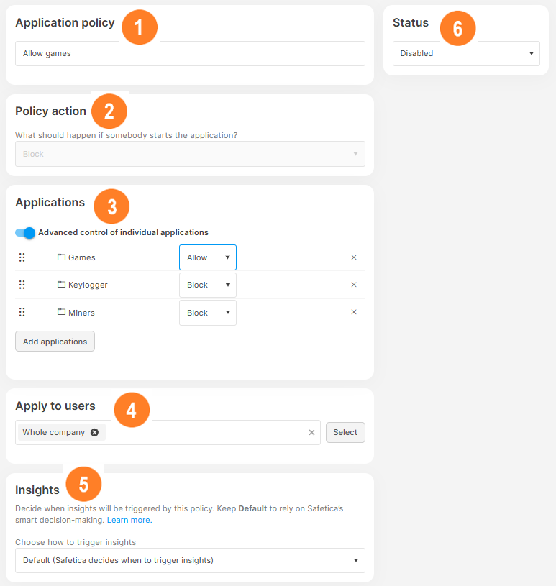Click the Add applications button
Screen dimensions: 556x586
[55, 341]
